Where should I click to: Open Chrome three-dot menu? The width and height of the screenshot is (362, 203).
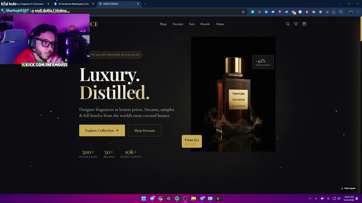(x=358, y=12)
